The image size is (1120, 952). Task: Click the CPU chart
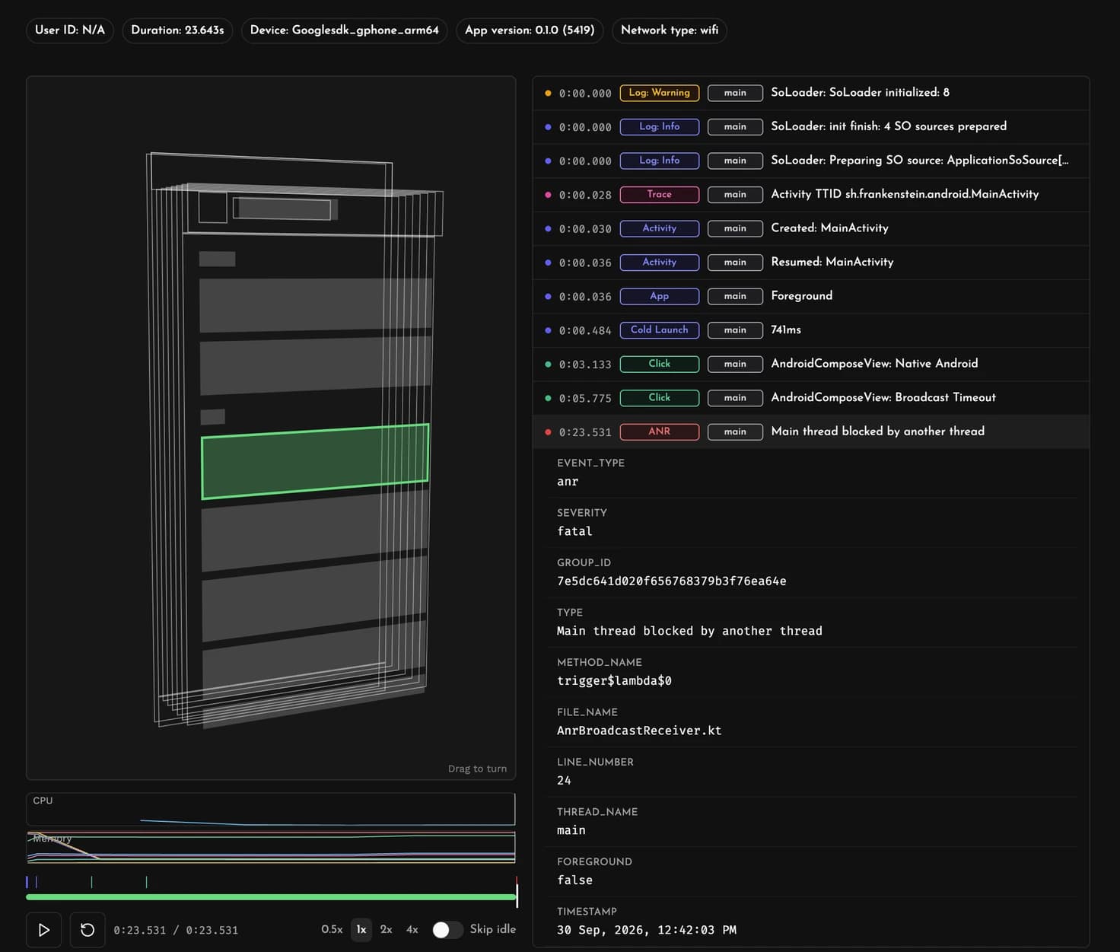pos(271,810)
